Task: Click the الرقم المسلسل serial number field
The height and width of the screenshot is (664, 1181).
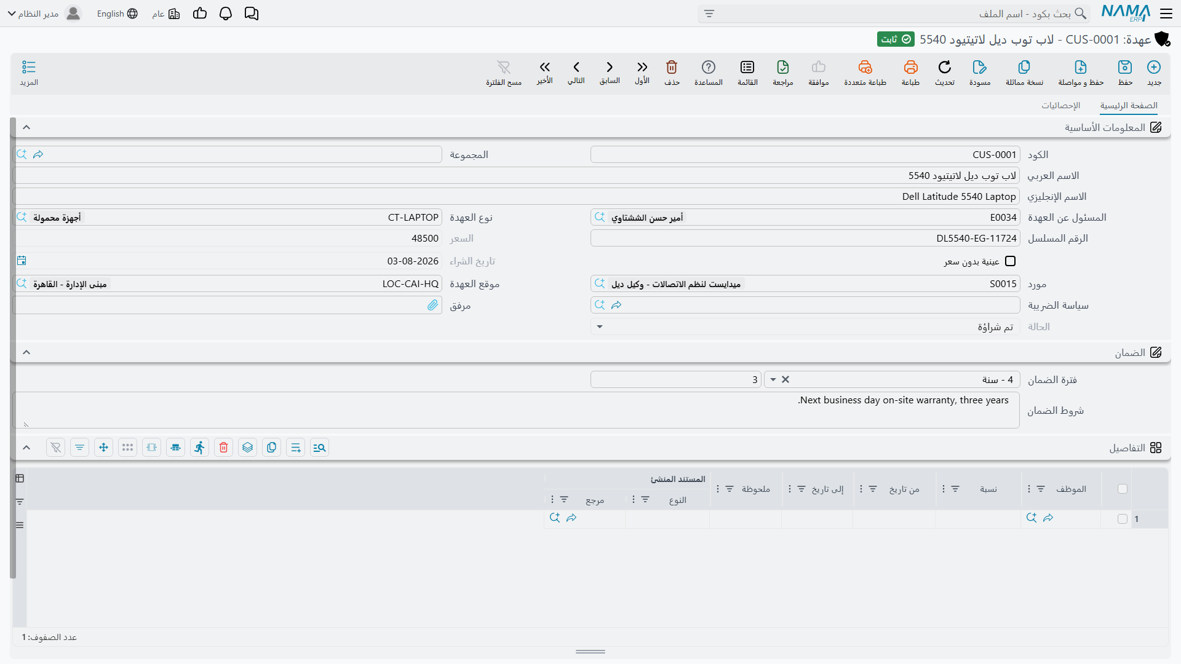Action: pyautogui.click(x=805, y=238)
